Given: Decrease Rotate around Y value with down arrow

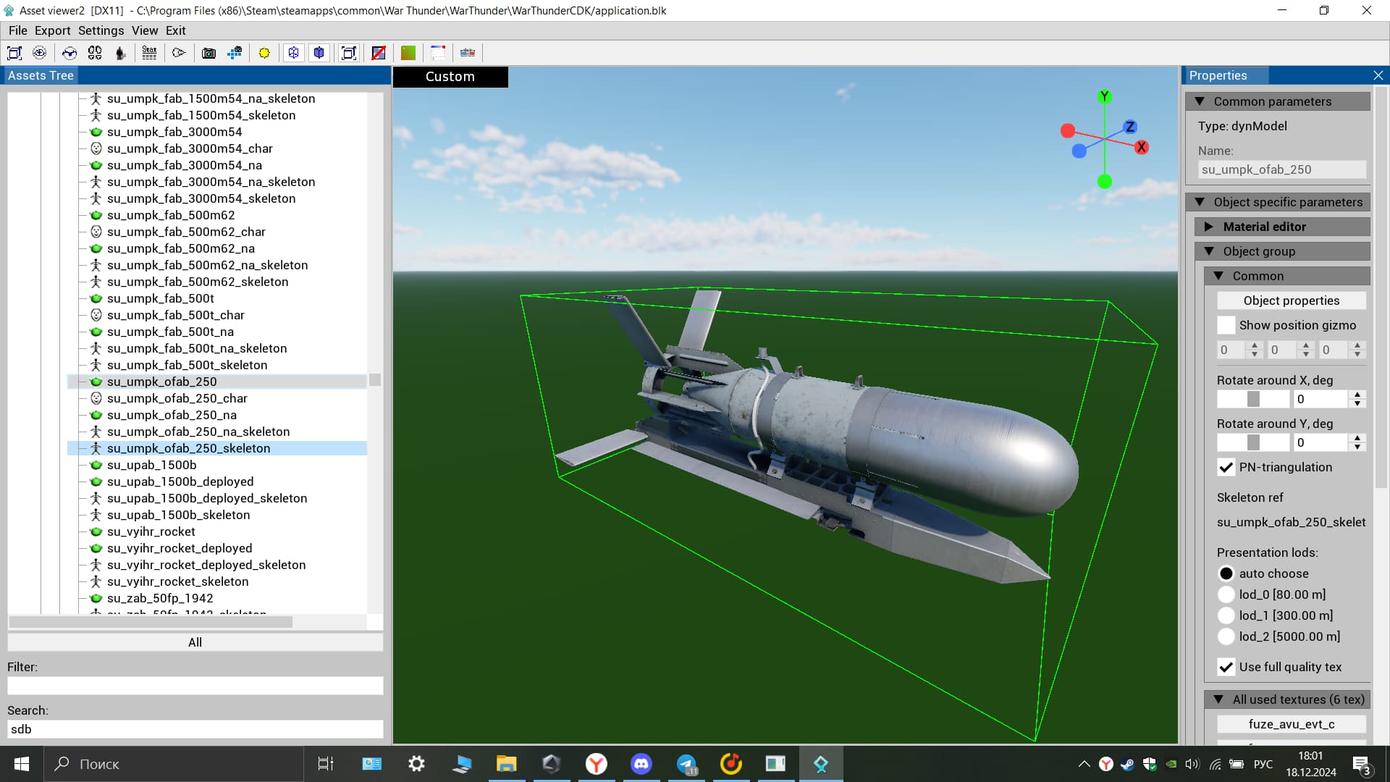Looking at the screenshot, I should [x=1357, y=447].
